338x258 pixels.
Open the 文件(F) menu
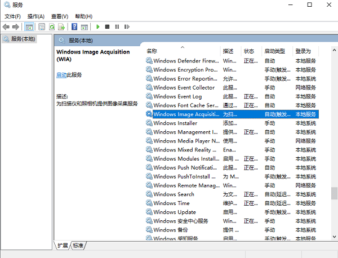[x=12, y=16]
